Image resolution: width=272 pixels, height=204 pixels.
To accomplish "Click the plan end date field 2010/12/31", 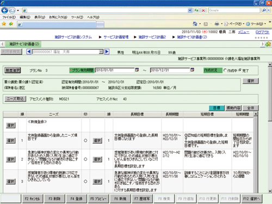I will pyautogui.click(x=170, y=70).
